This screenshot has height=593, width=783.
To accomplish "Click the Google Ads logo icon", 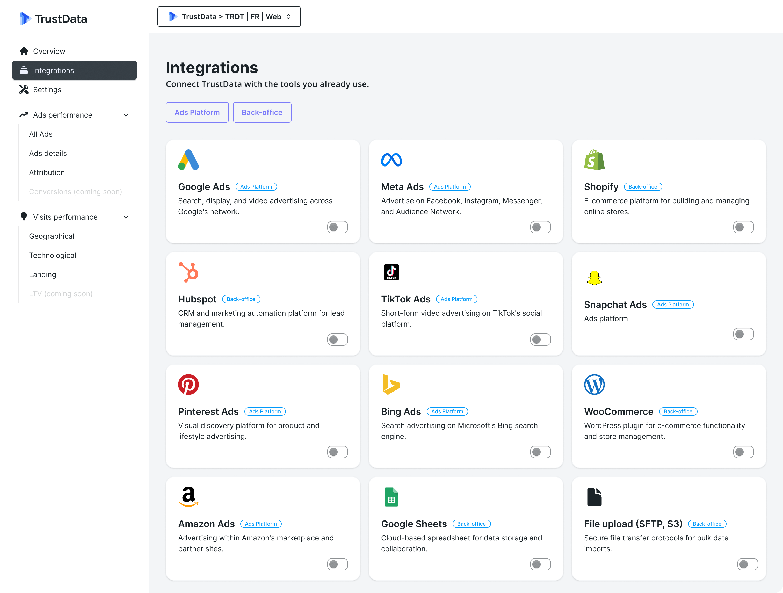I will click(x=188, y=160).
